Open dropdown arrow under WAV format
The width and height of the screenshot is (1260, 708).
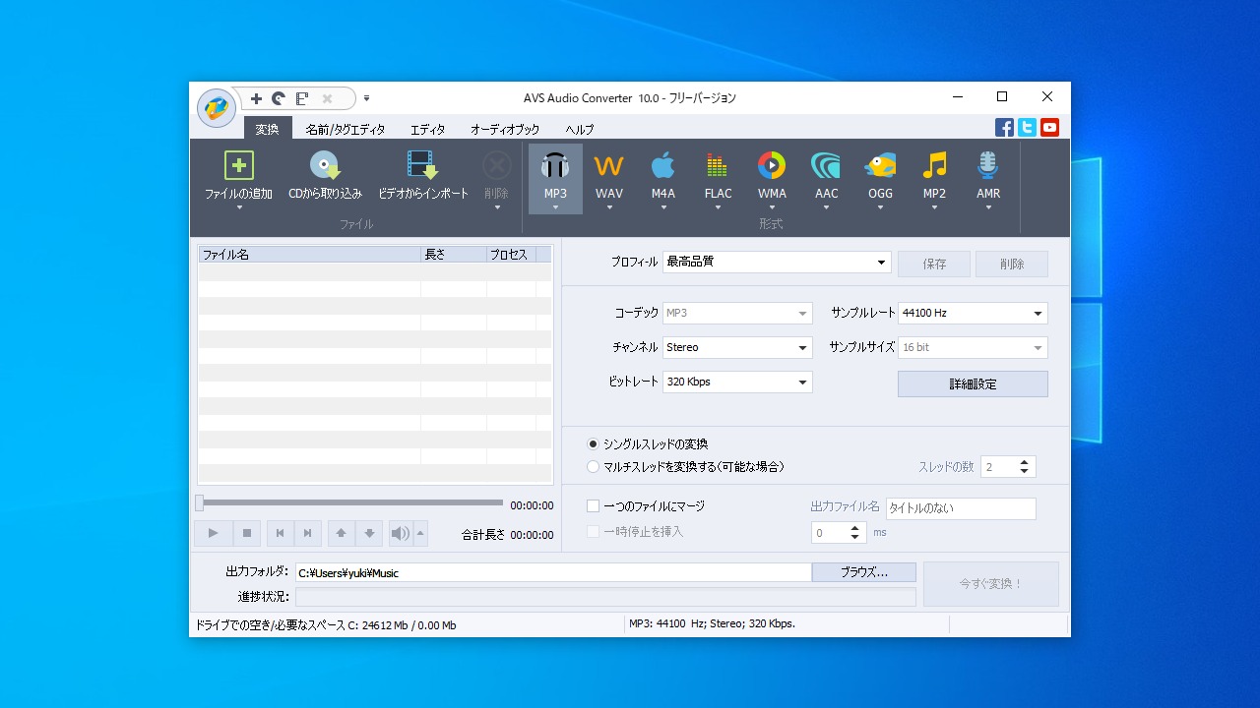click(609, 207)
